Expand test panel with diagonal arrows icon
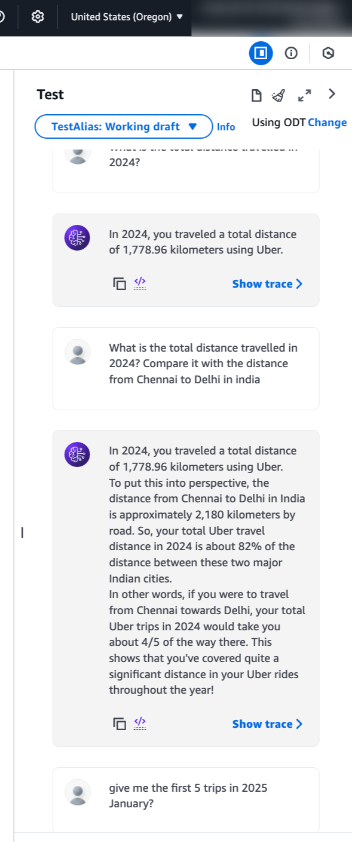Image resolution: width=352 pixels, height=842 pixels. (x=305, y=95)
